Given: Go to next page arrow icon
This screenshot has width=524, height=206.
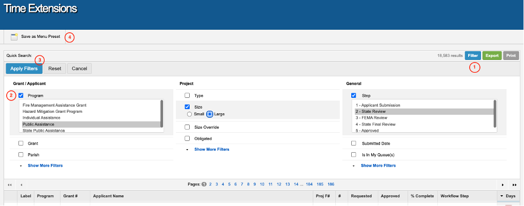Looking at the screenshot, I should pyautogui.click(x=502, y=184).
